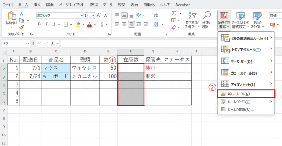Expand the paste options arrow

(11, 27)
